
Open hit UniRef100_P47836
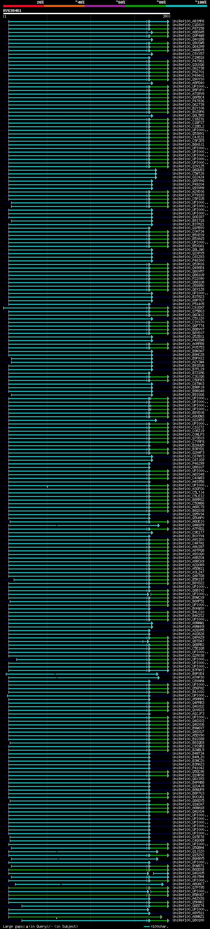pyautogui.click(x=188, y=101)
